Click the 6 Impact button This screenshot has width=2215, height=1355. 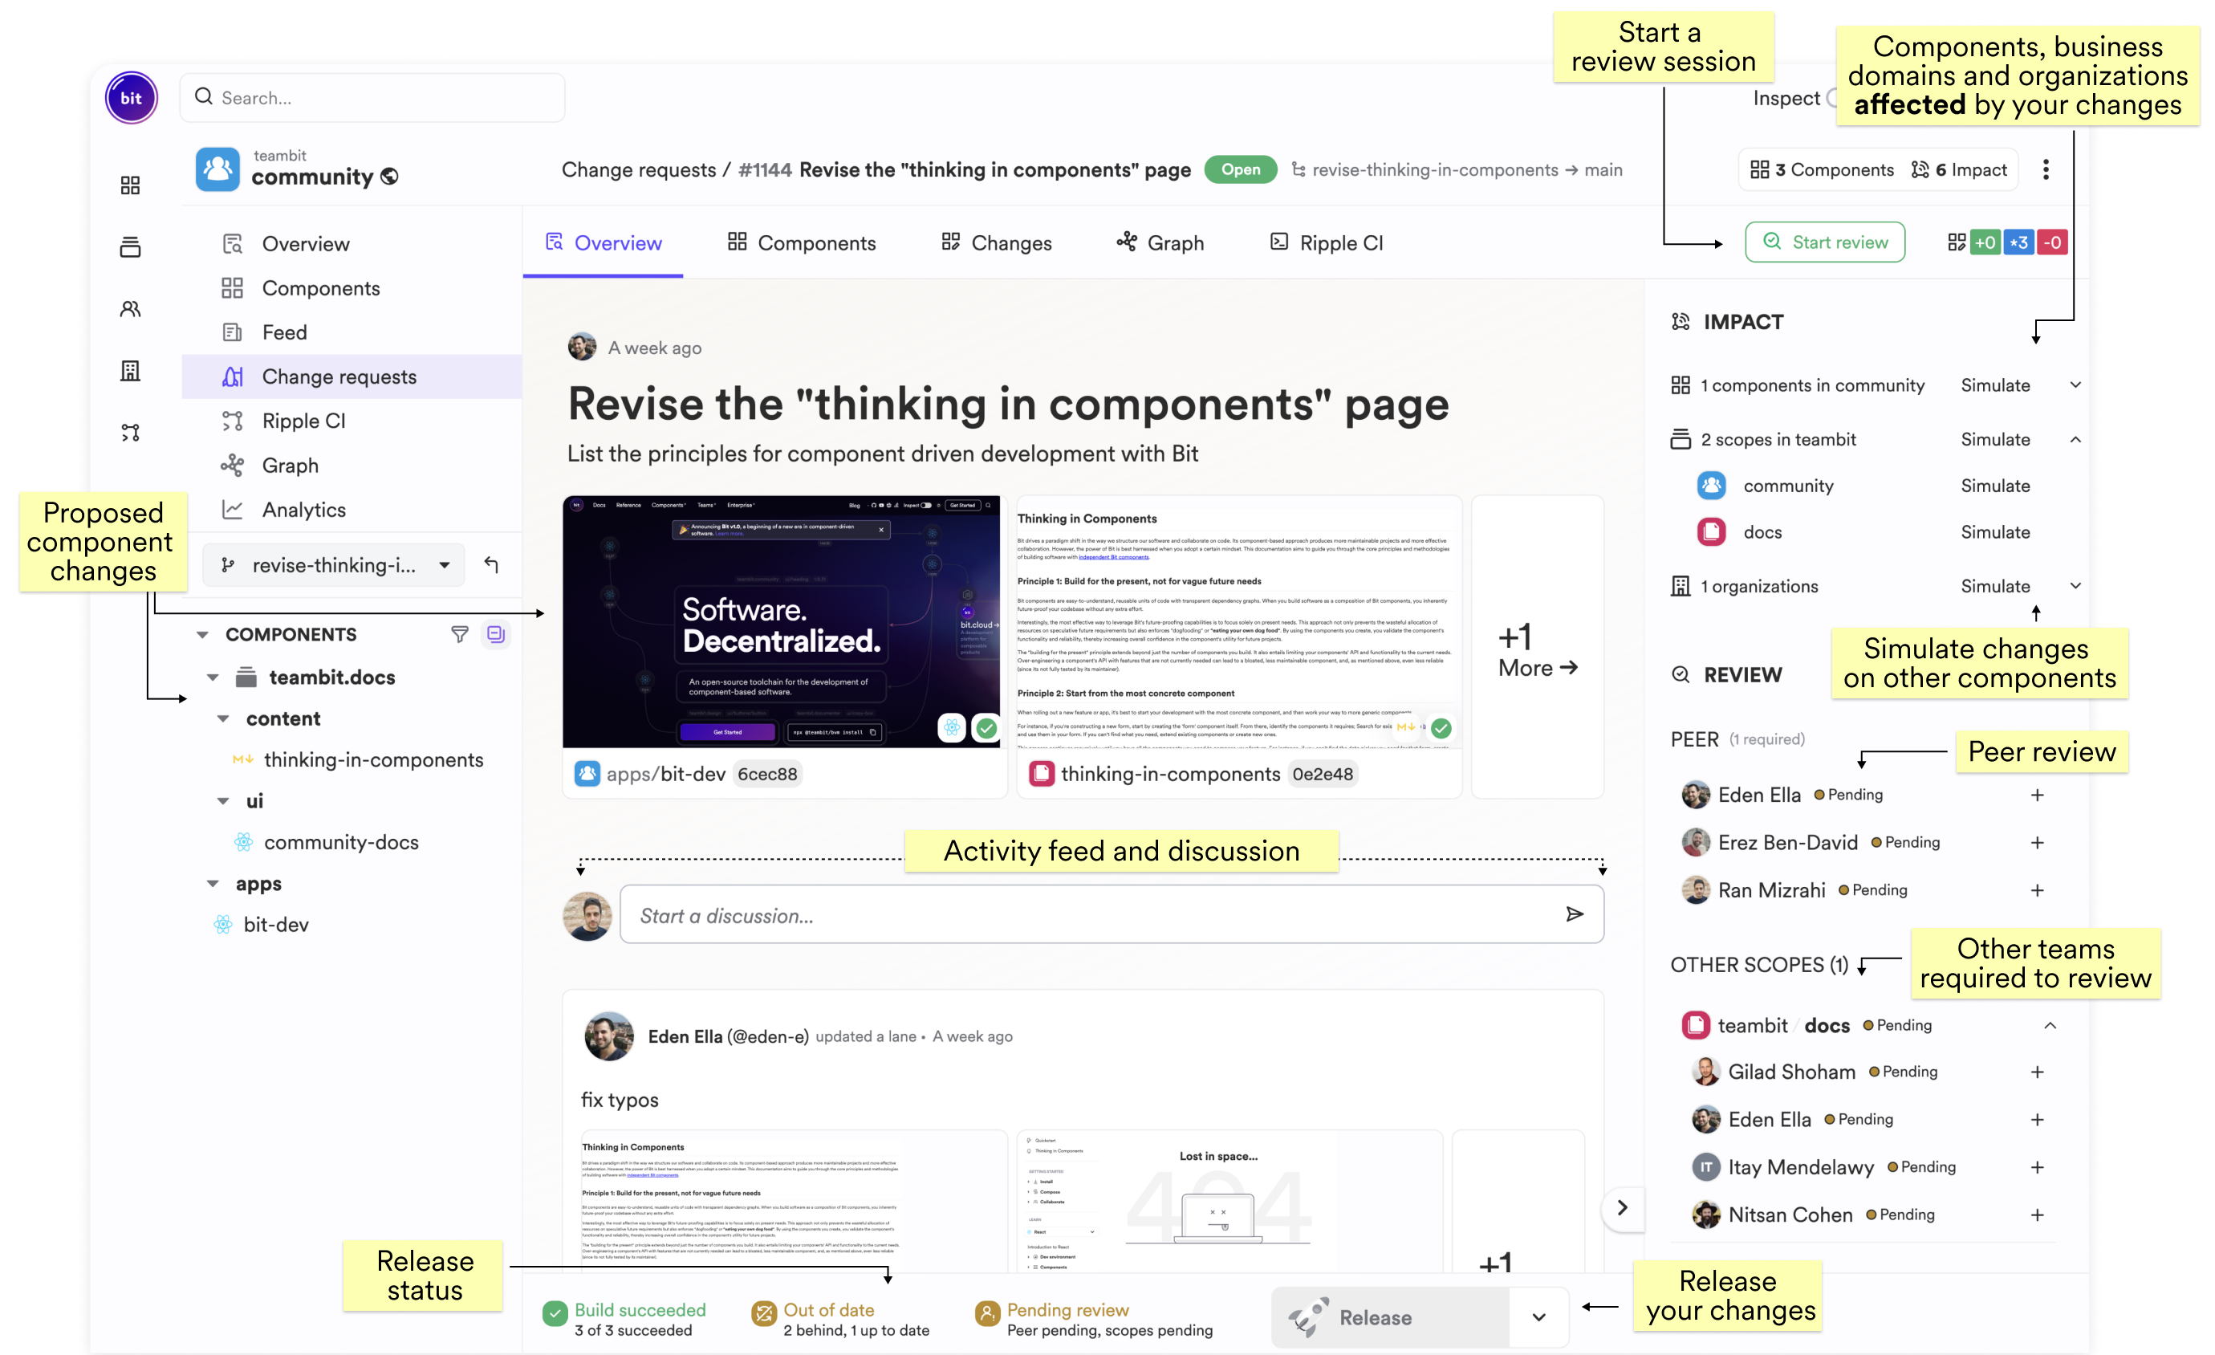[x=1959, y=170]
